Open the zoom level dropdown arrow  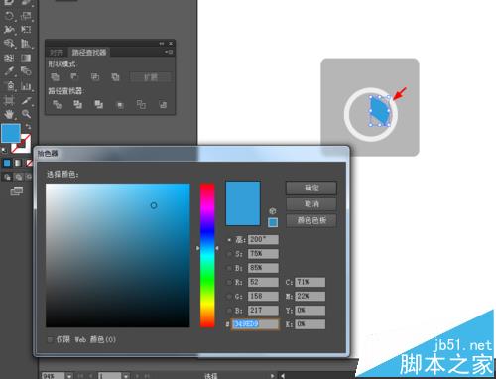point(69,376)
